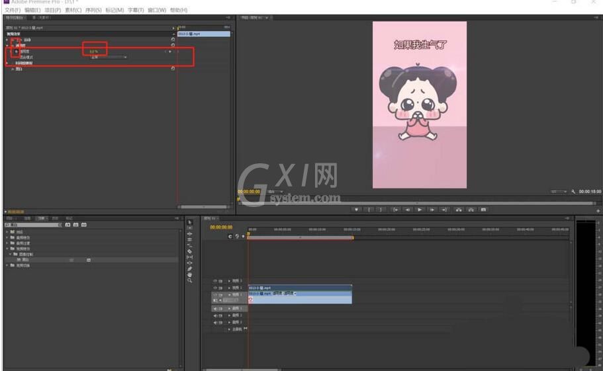Switch to the 效果 effects tab
The width and height of the screenshot is (603, 371).
click(x=41, y=218)
